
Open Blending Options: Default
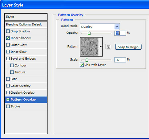[x=26, y=24]
